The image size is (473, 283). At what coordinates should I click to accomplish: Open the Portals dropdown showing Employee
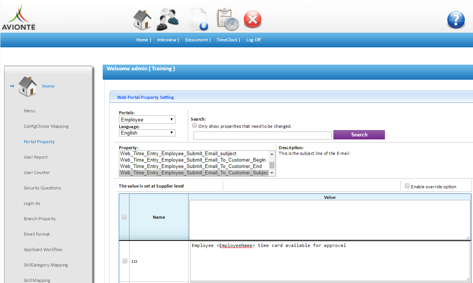[147, 120]
